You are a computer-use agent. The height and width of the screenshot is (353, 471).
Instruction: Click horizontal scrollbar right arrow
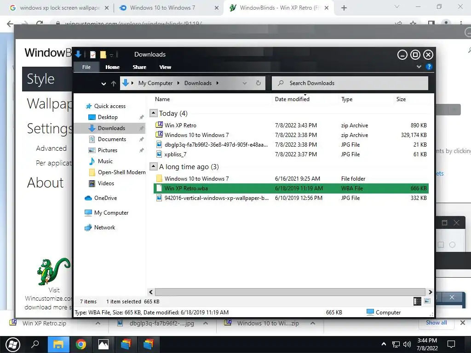pos(430,292)
